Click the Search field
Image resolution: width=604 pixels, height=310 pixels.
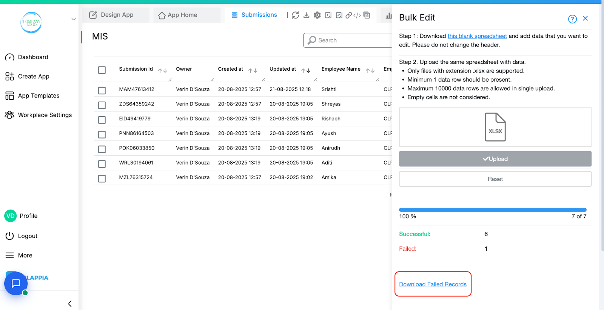[x=348, y=40]
